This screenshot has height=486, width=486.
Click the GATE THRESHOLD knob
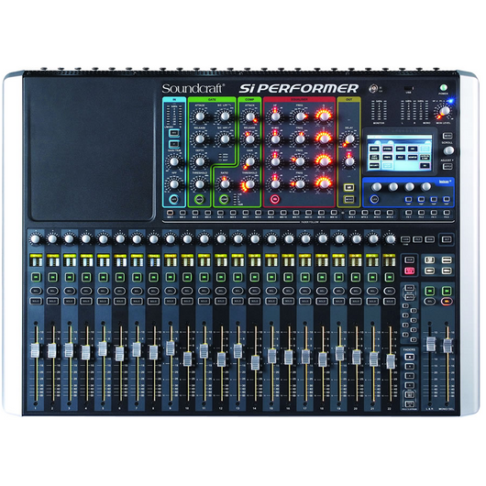(x=200, y=184)
